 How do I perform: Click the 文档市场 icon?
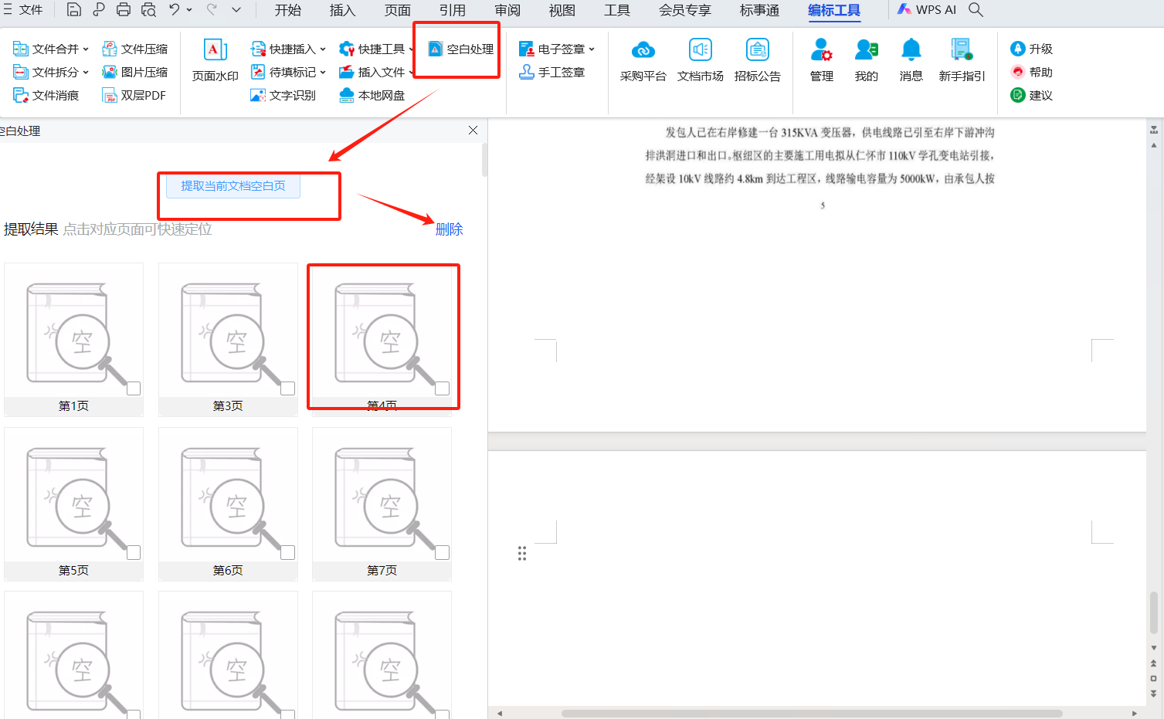click(x=700, y=51)
